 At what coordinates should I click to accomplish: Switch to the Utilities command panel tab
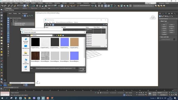175,14
